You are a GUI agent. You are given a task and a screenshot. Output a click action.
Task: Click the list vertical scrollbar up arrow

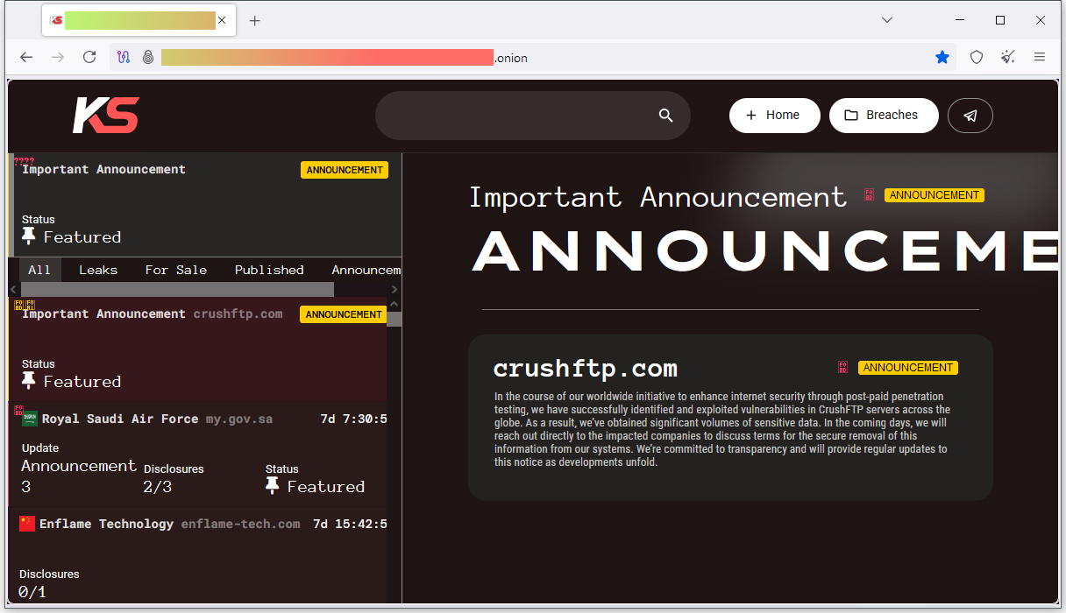(x=394, y=305)
